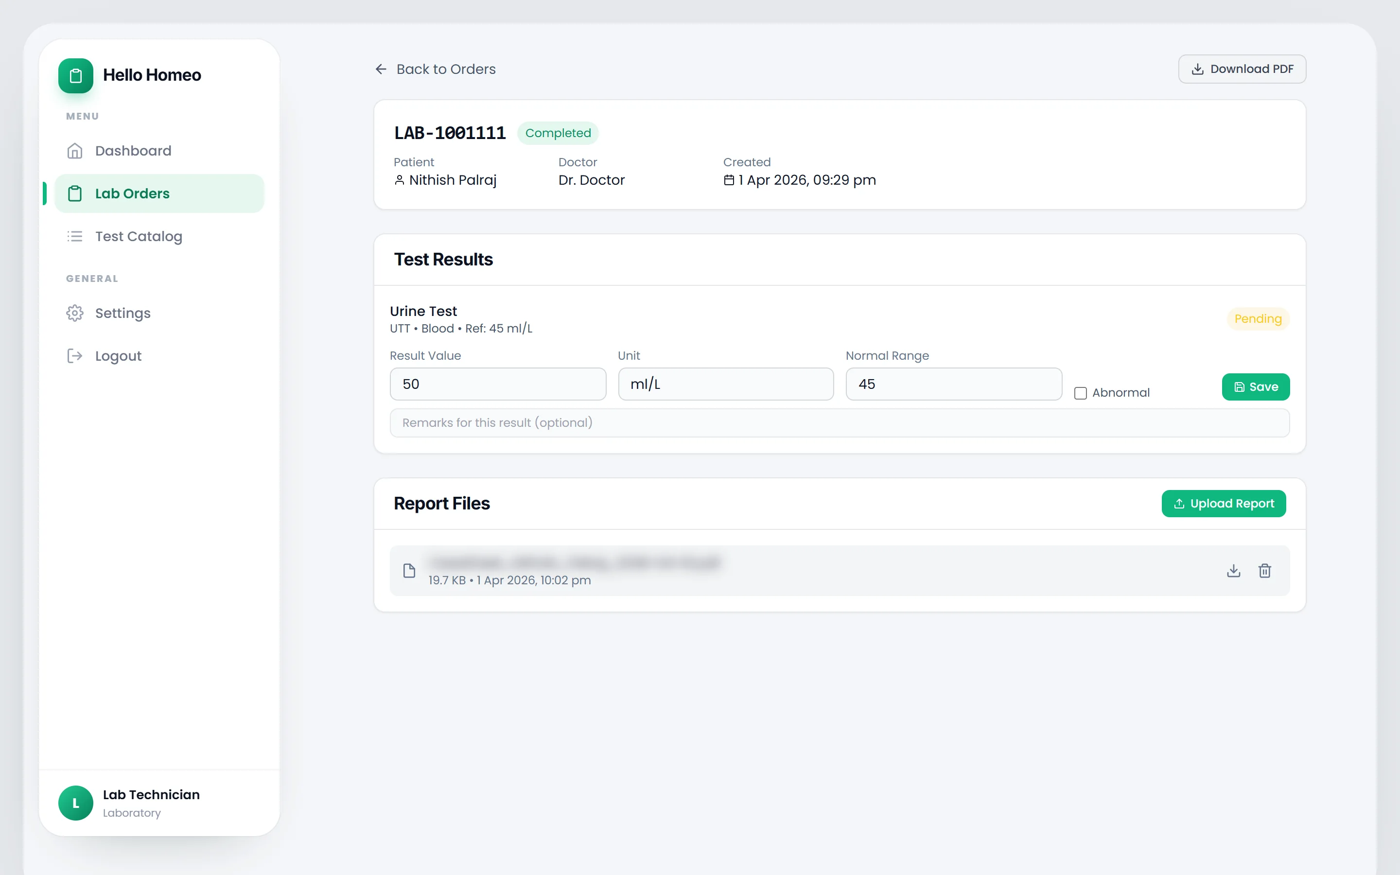
Task: Focus the Unit input field
Action: (x=725, y=384)
